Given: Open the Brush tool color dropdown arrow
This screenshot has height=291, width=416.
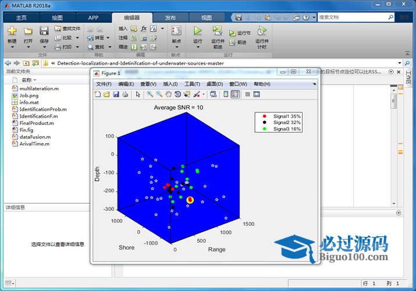Looking at the screenshot, I should tap(203, 94).
